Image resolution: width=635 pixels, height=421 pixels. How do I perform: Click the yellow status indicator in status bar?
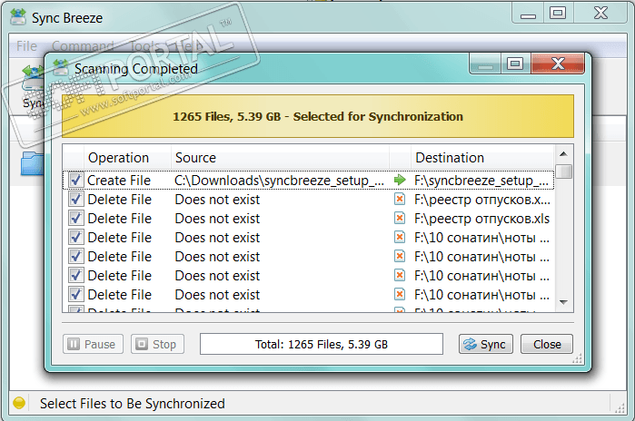[x=18, y=403]
